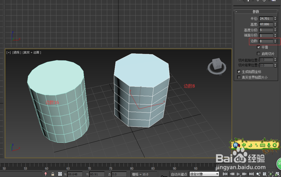The width and height of the screenshot is (281, 177).
Task: Click the 栅格 = 10.0 status text
Action: tap(140, 174)
